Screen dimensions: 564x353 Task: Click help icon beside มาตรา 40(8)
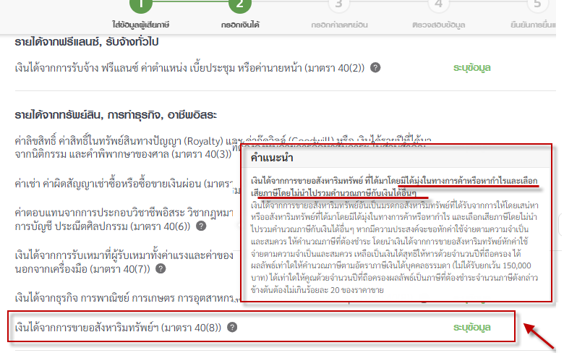(232, 327)
